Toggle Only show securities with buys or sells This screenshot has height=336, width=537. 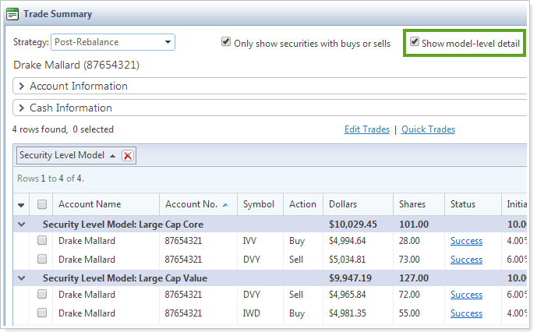point(226,43)
